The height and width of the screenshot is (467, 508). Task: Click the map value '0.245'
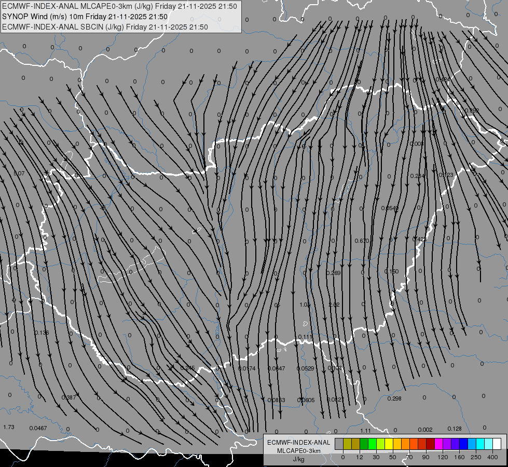pyautogui.click(x=188, y=368)
